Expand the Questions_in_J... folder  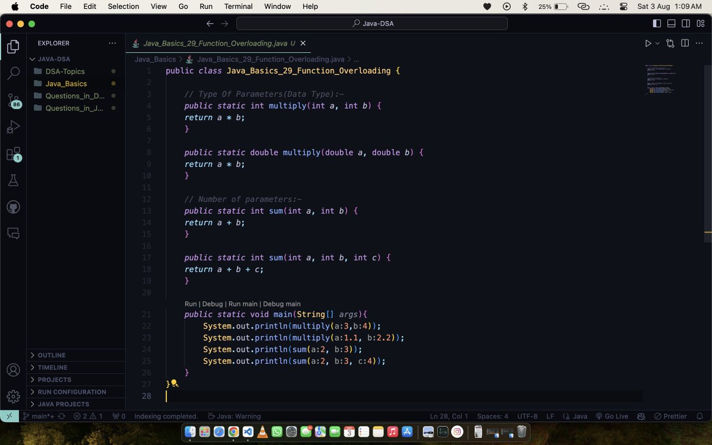(x=75, y=108)
